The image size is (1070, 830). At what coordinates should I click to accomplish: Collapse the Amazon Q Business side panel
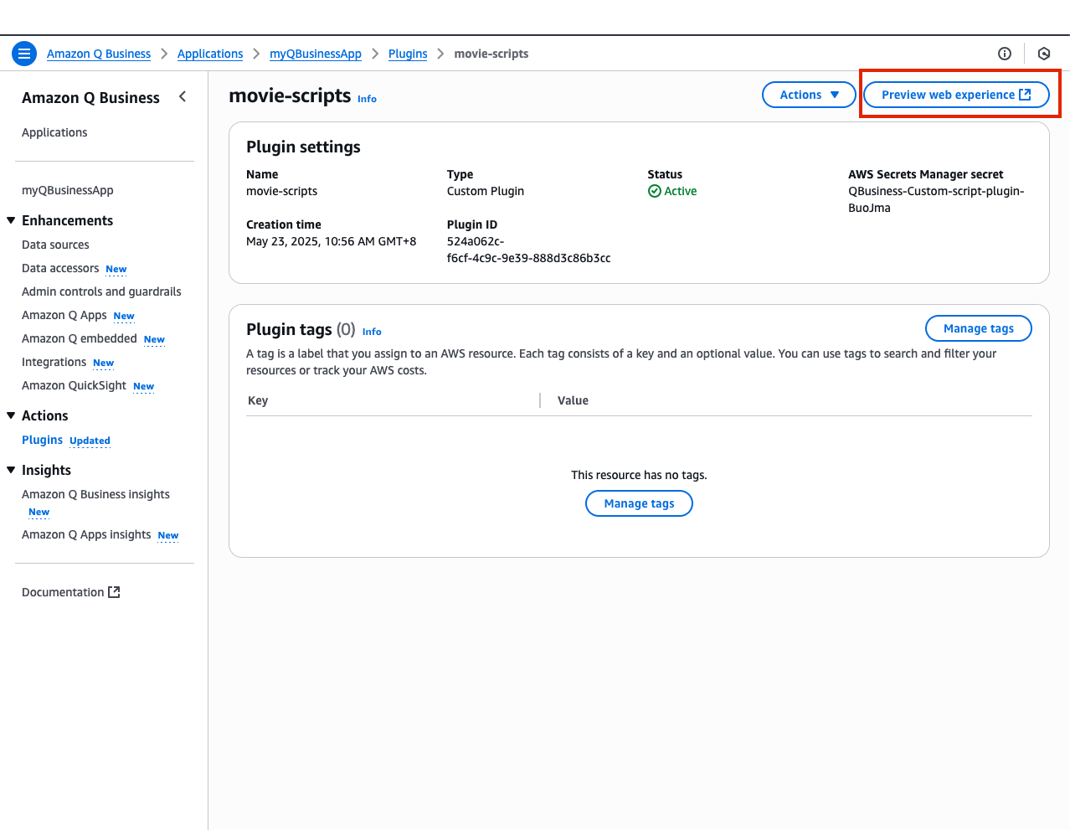[x=183, y=97]
